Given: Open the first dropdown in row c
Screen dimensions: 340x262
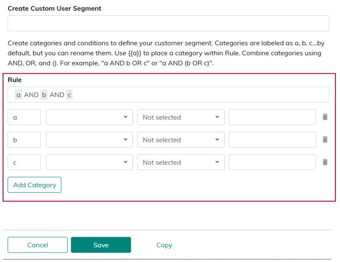Looking at the screenshot, I should [89, 162].
